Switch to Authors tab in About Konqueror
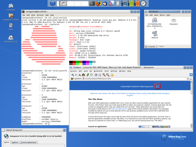 click(x=15, y=142)
